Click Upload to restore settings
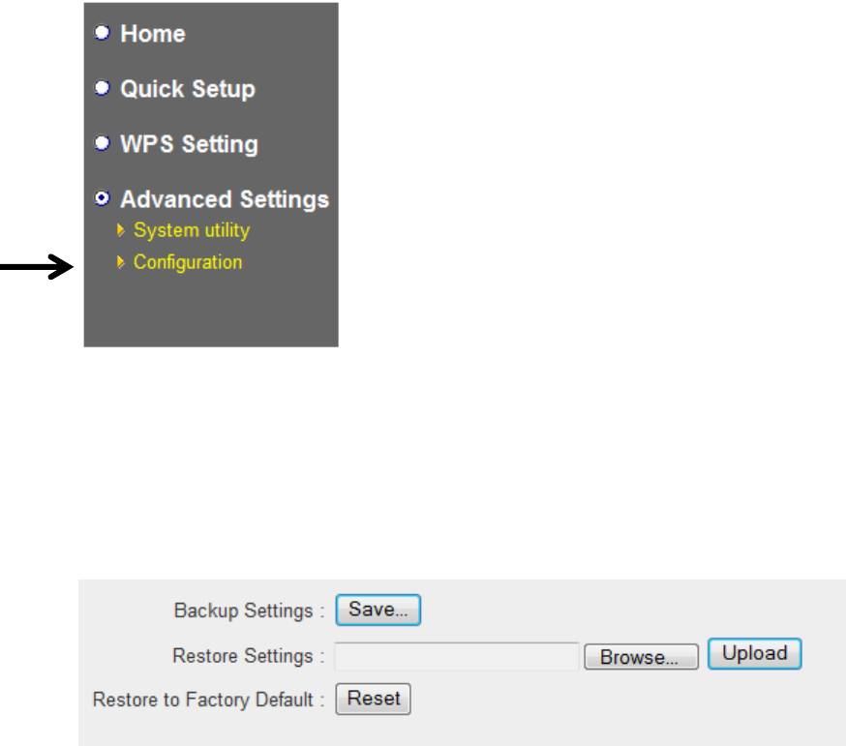 [x=754, y=654]
